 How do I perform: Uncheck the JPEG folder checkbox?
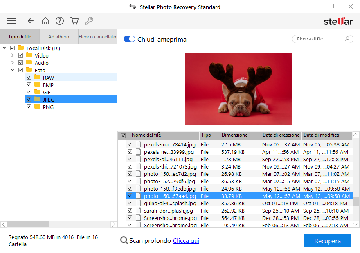coord(29,100)
